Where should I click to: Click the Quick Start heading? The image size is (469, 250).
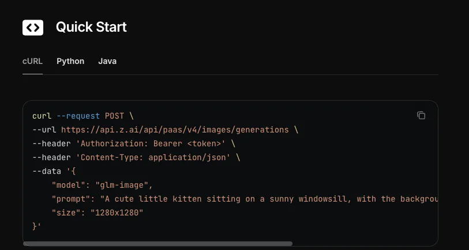pyautogui.click(x=91, y=27)
